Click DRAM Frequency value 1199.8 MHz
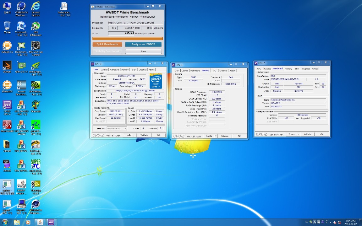362x226 pixels. click(x=217, y=92)
